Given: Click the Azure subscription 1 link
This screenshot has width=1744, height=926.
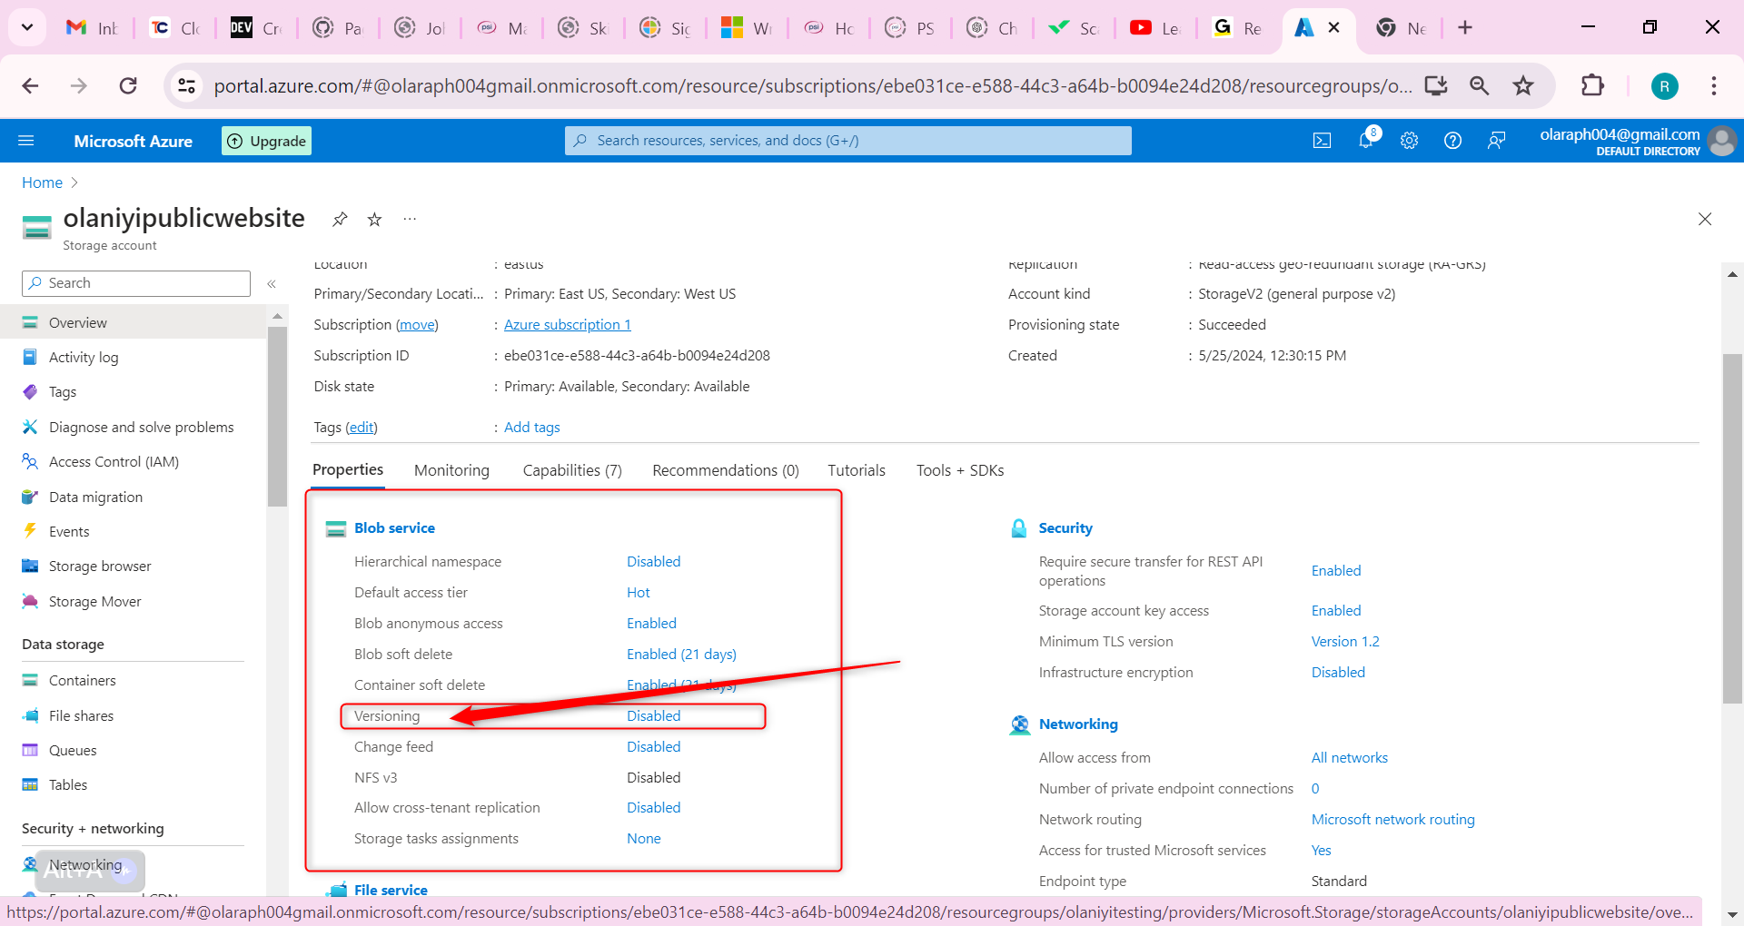Looking at the screenshot, I should coord(567,325).
